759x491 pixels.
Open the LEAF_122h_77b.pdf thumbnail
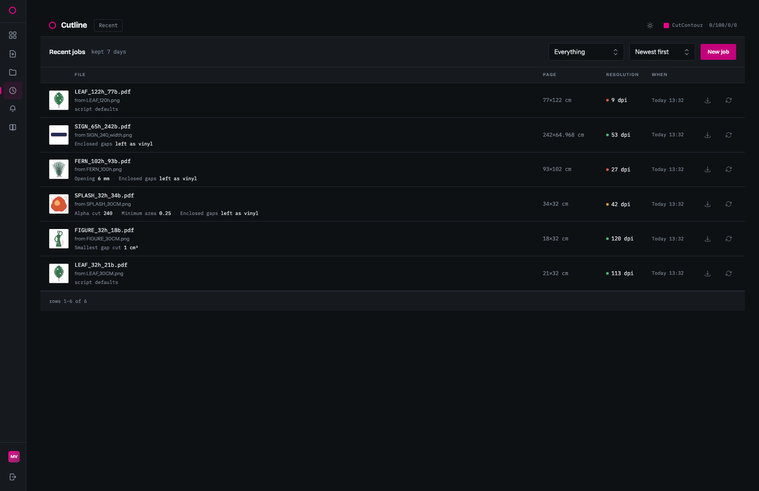(59, 100)
